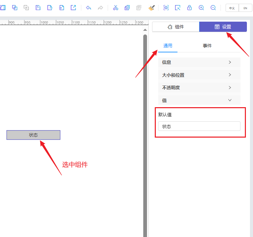Viewport: 253px width, 237px height.
Task: Select the 事件 events tab
Action: (x=207, y=46)
